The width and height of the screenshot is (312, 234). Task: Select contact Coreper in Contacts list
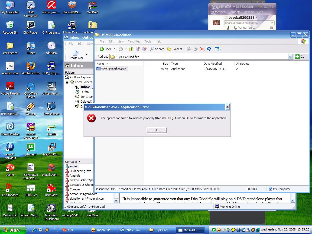click(75, 189)
